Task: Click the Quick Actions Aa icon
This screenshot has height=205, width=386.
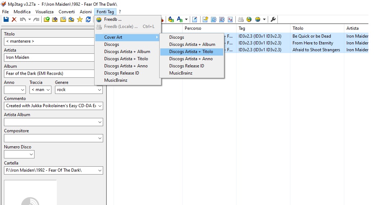Action: coord(180,19)
